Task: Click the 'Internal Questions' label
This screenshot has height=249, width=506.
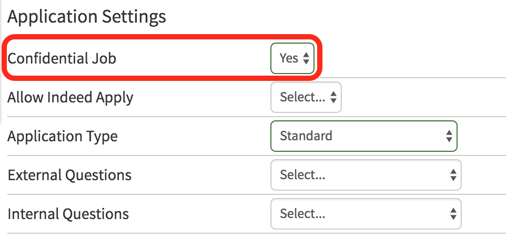Action: tap(68, 214)
